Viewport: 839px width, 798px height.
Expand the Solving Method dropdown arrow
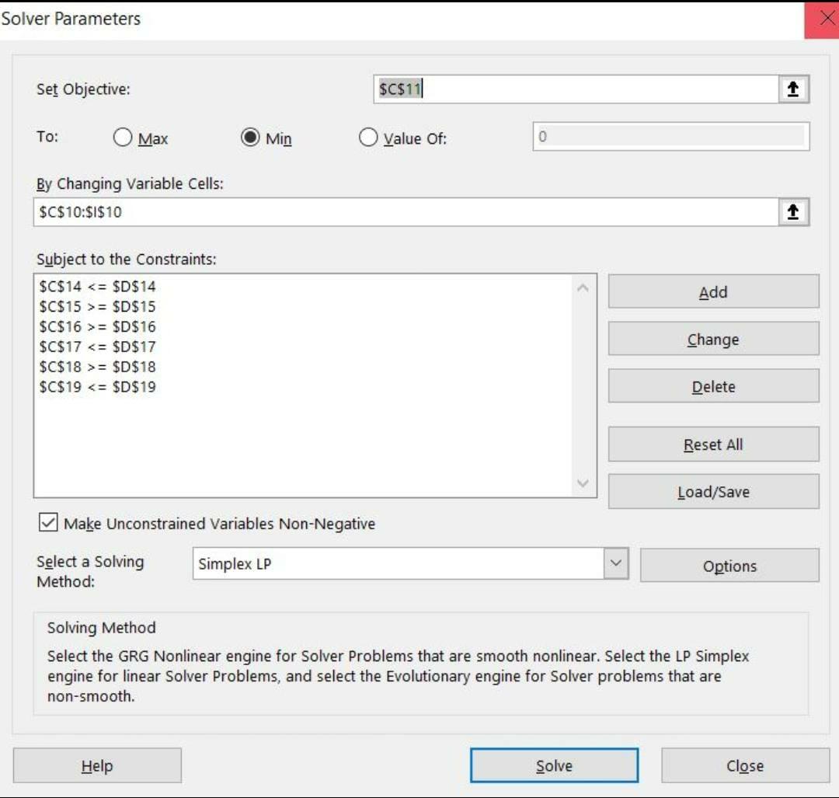(615, 564)
